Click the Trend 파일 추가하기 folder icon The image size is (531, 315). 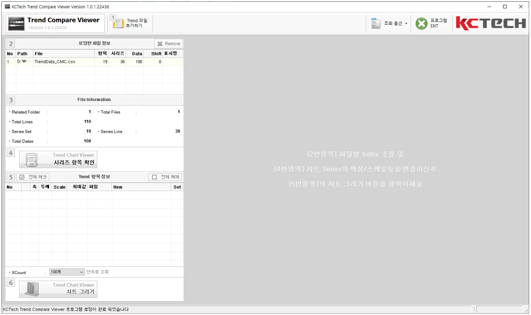[x=118, y=23]
